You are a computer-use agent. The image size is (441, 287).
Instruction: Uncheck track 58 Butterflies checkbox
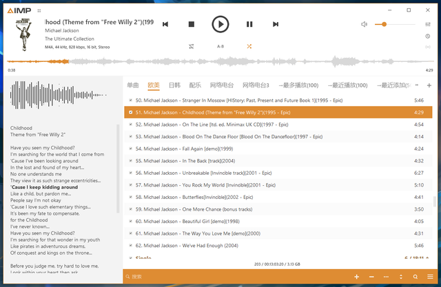pos(130,197)
